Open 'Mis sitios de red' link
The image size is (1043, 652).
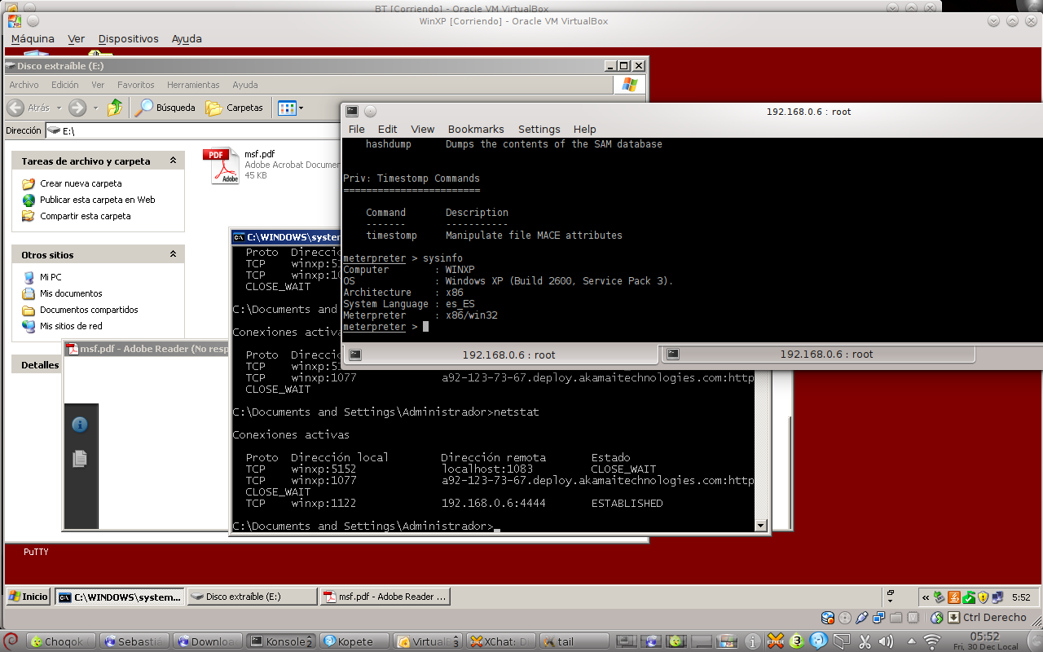point(71,326)
